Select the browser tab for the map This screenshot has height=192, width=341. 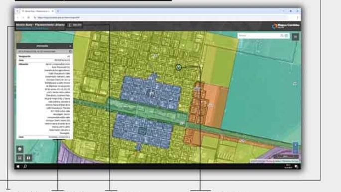click(37, 11)
